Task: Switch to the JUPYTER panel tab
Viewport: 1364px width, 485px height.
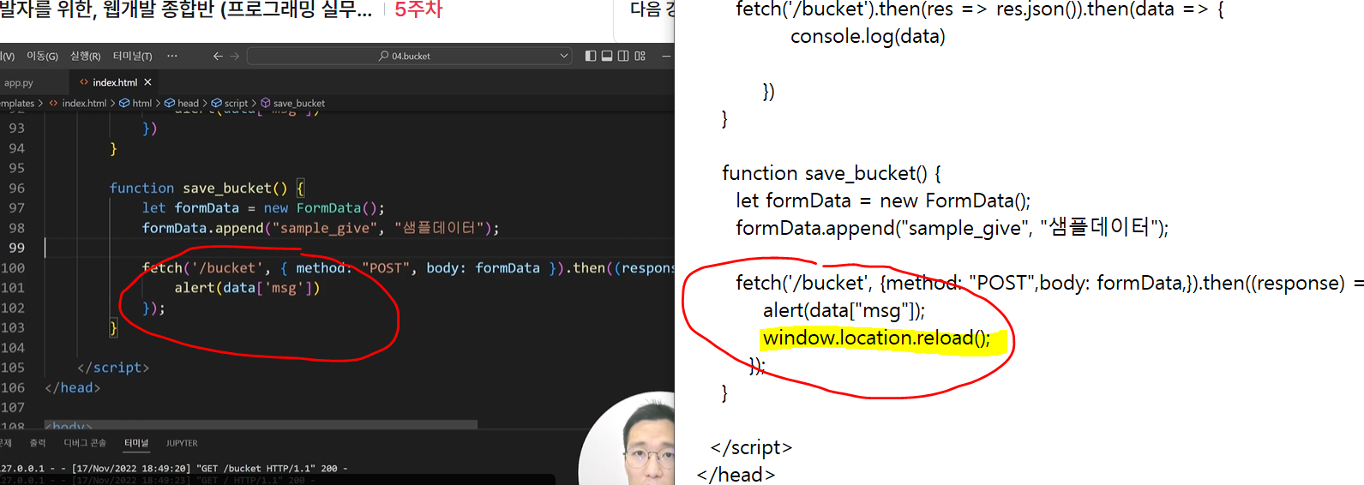Action: tap(182, 443)
